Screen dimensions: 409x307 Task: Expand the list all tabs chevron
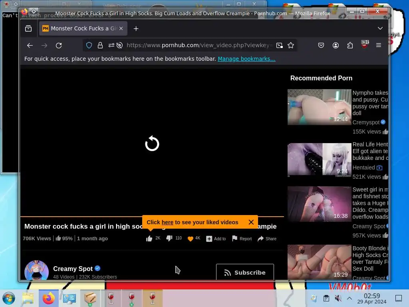(380, 28)
